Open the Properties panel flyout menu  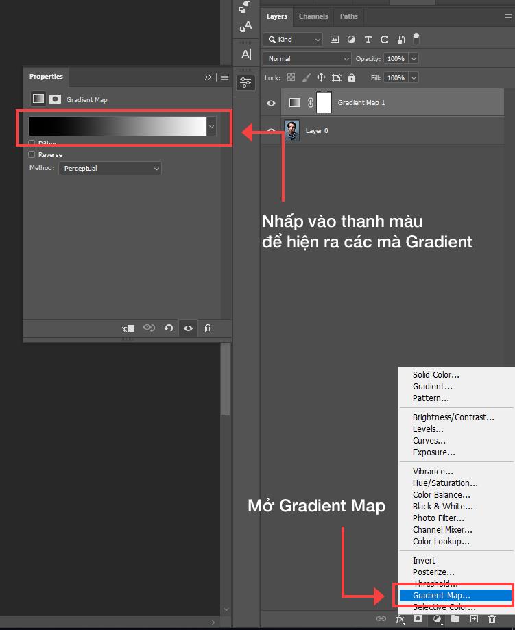pyautogui.click(x=225, y=77)
